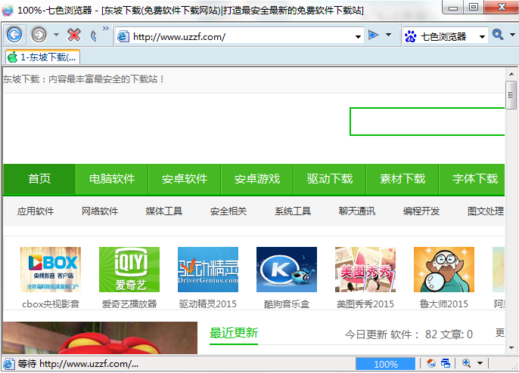Expand the toolbar overflow chevron
This screenshot has width=519, height=373.
106,30
